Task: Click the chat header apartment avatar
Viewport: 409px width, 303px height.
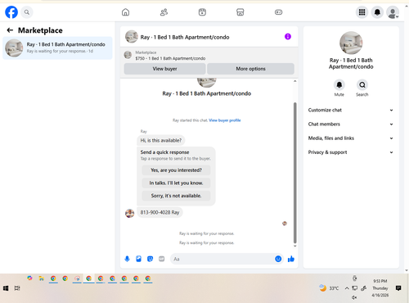Action: coord(132,37)
